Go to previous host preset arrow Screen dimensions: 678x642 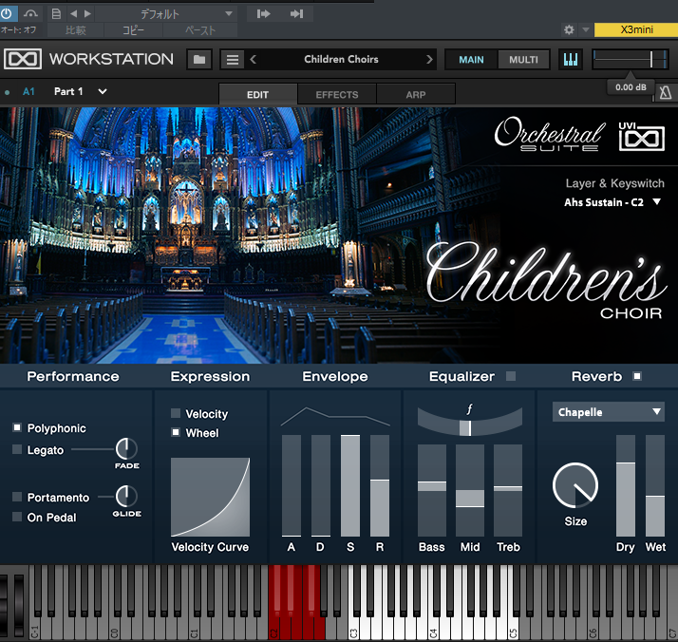73,14
